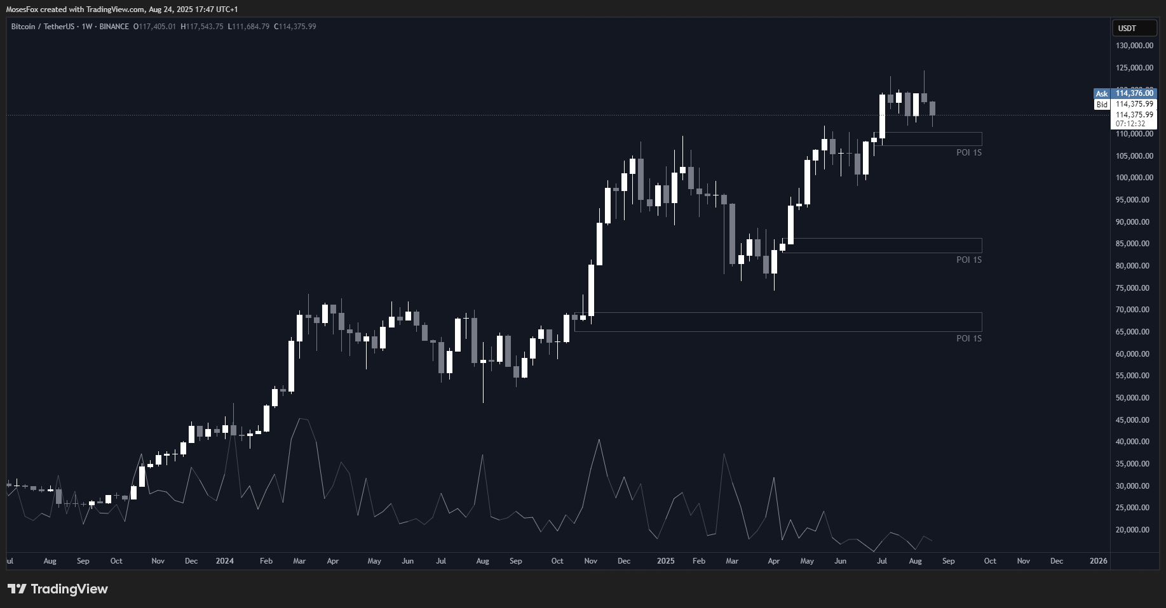This screenshot has width=1166, height=608.
Task: Click the MosesFox created with TradingView.com caption
Action: (x=122, y=10)
